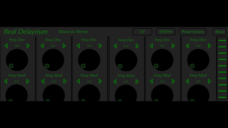Click the Freq Dev knob in fourth column
The image size is (228, 128).
(x=126, y=60)
